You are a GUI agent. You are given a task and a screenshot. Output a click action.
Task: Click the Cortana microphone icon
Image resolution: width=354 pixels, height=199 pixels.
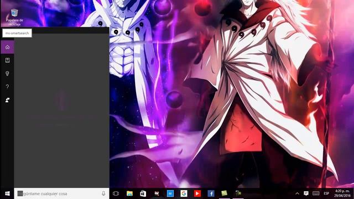point(103,193)
